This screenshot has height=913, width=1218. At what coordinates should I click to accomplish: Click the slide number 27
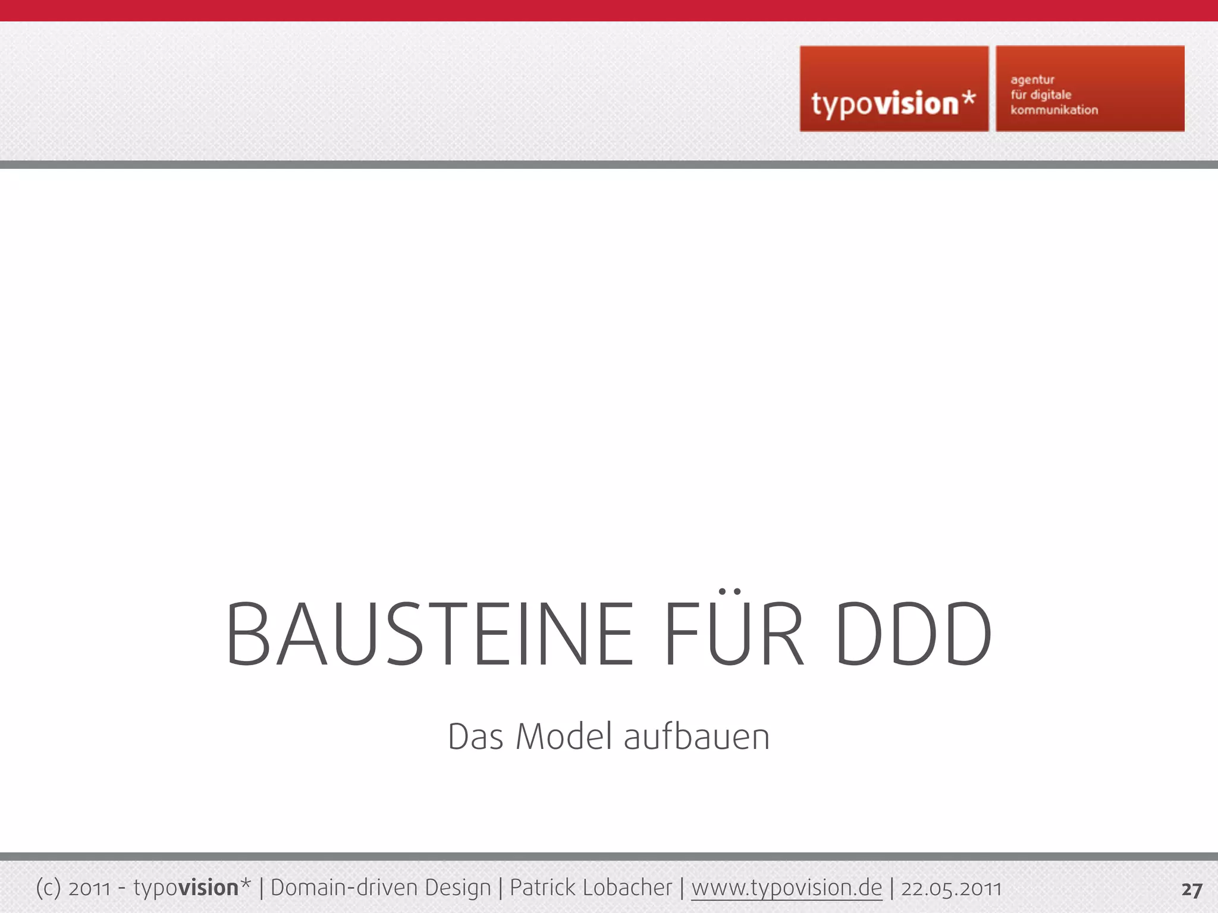[x=1192, y=890]
